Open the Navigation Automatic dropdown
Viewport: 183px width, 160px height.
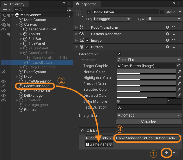149,115
